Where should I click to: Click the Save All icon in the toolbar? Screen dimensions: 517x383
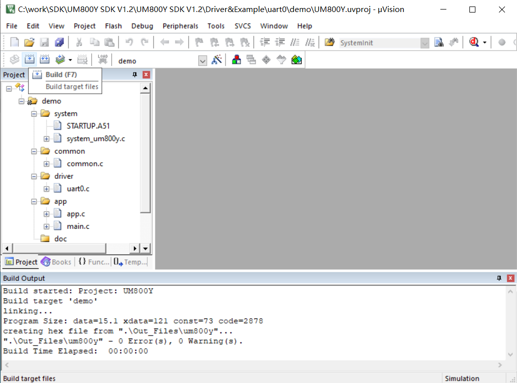tap(60, 43)
